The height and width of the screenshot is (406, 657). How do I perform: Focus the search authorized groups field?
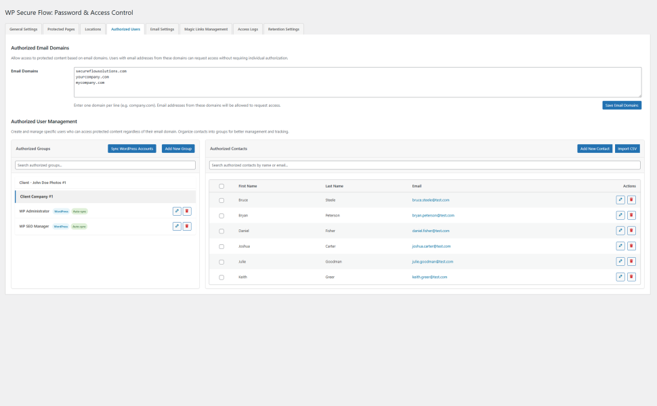click(x=105, y=165)
